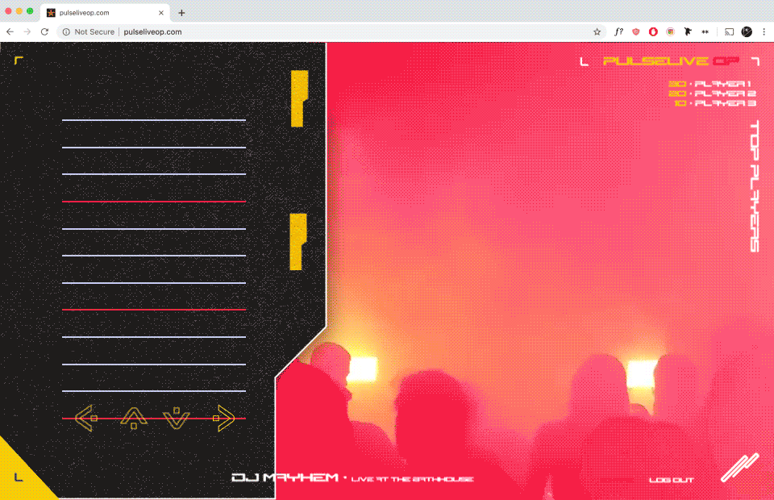The width and height of the screenshot is (774, 500).
Task: Click the double-slash icon near LOG OUT
Action: [x=739, y=468]
